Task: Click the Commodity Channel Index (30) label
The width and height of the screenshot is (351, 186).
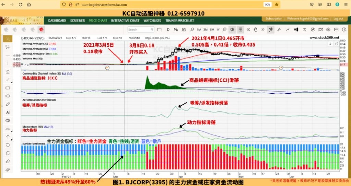Action: point(41,74)
